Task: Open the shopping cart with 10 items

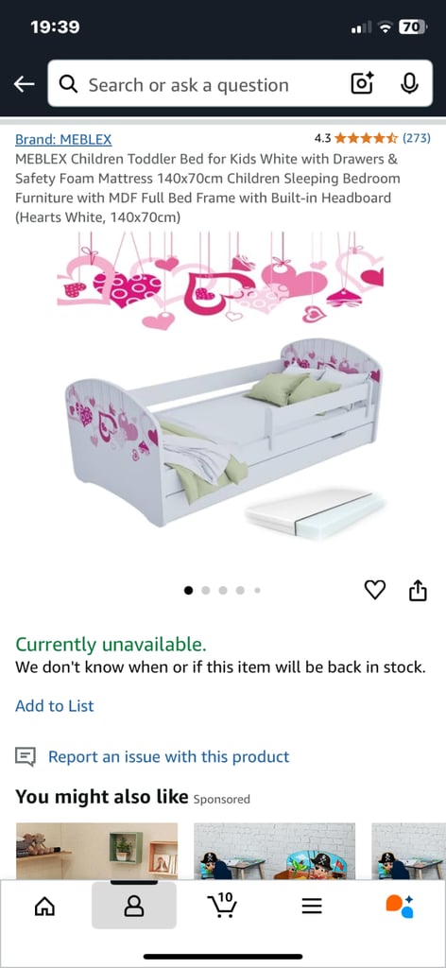Action: point(222,905)
